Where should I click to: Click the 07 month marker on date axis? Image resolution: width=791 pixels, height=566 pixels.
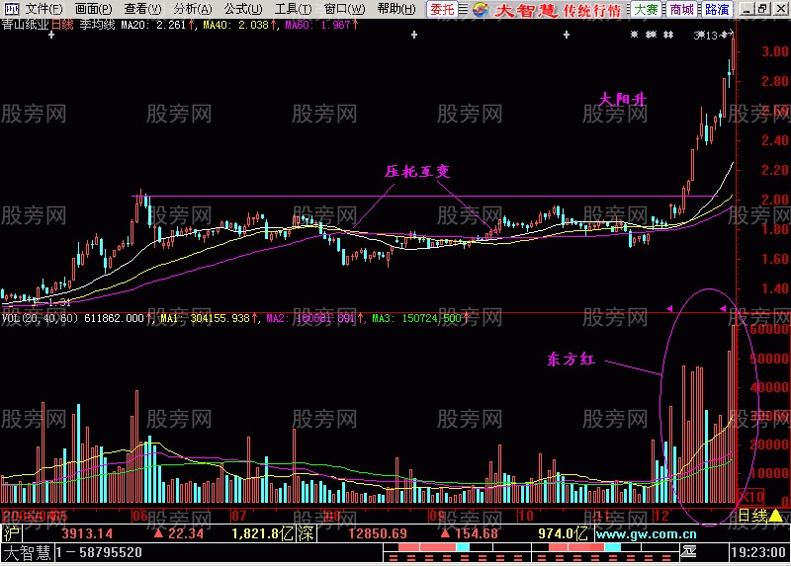238,516
